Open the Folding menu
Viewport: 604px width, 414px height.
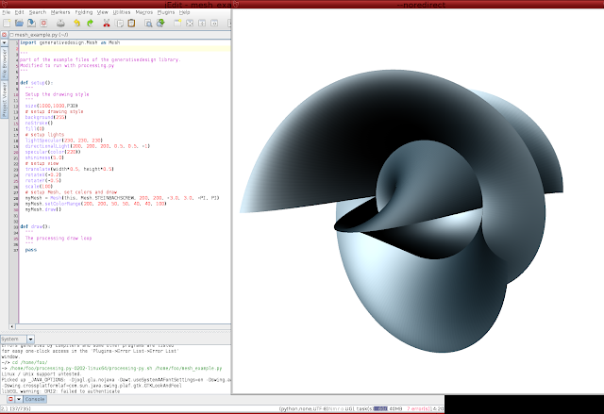click(84, 12)
